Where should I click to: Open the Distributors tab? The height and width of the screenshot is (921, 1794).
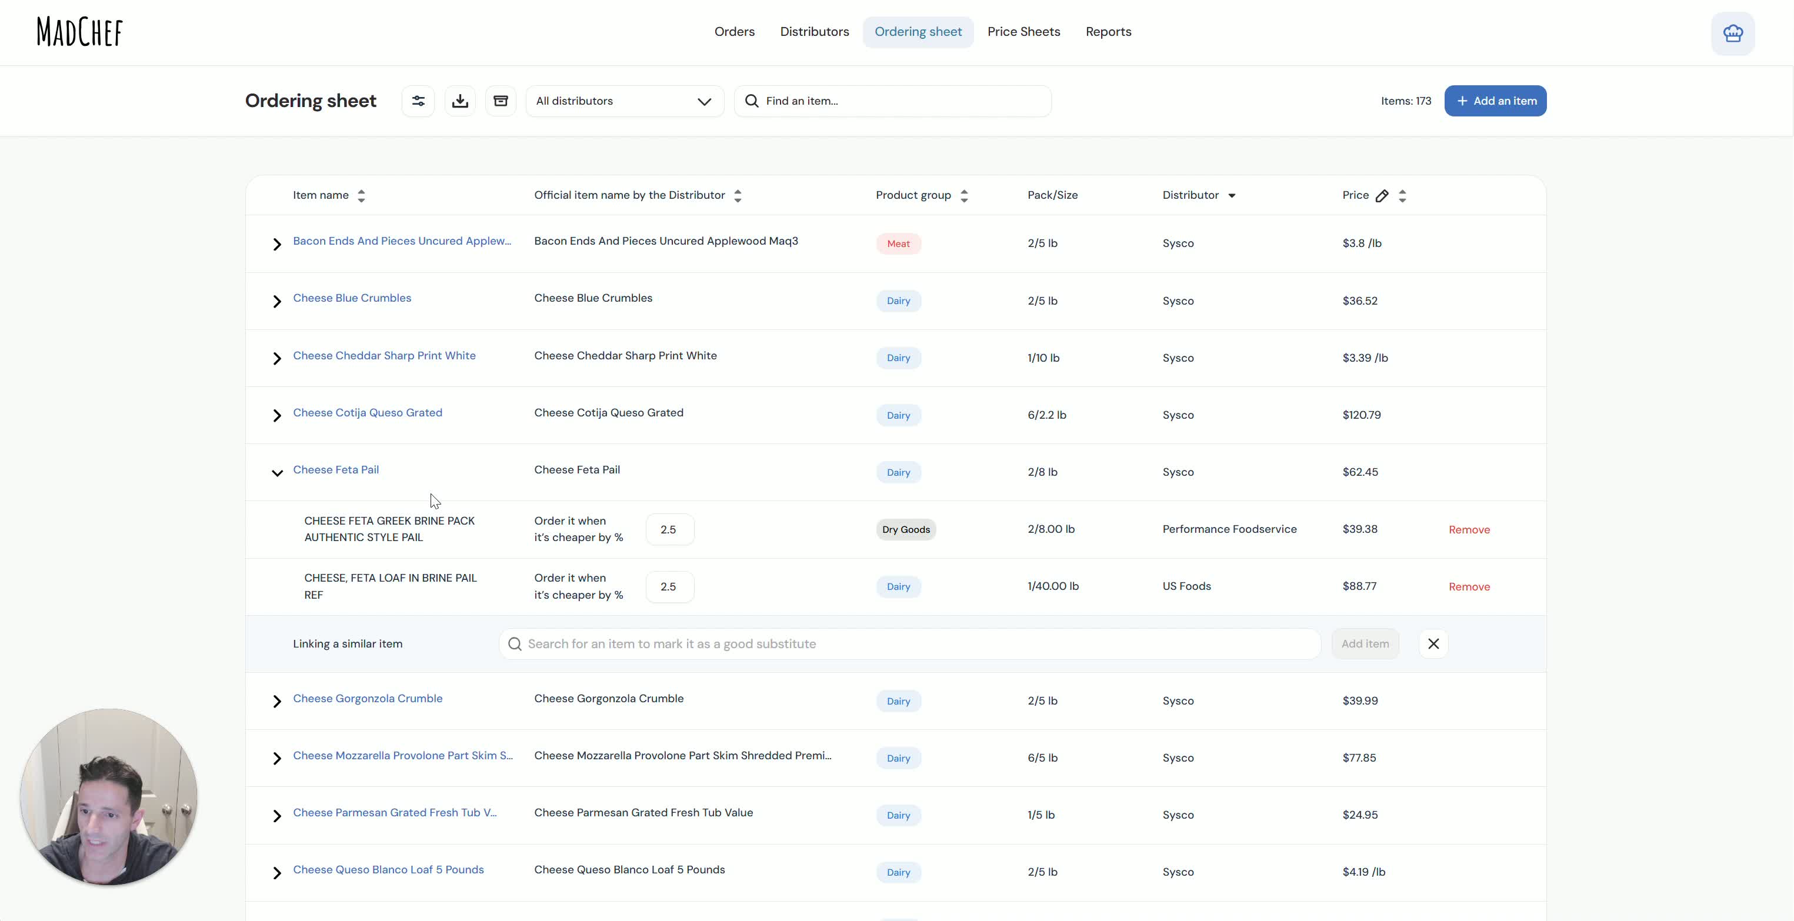coord(814,32)
